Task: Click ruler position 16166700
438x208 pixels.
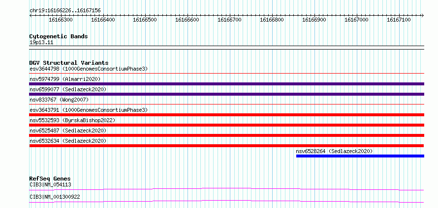Action: tap(230, 20)
